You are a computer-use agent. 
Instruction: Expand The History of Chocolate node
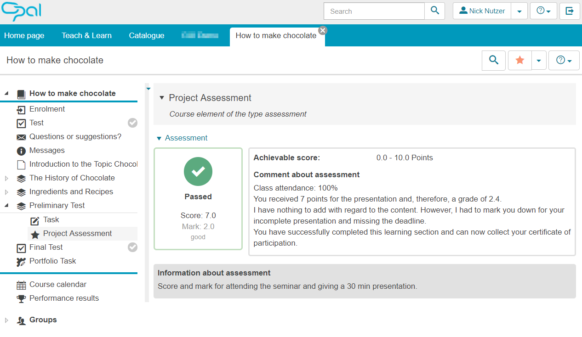6,178
